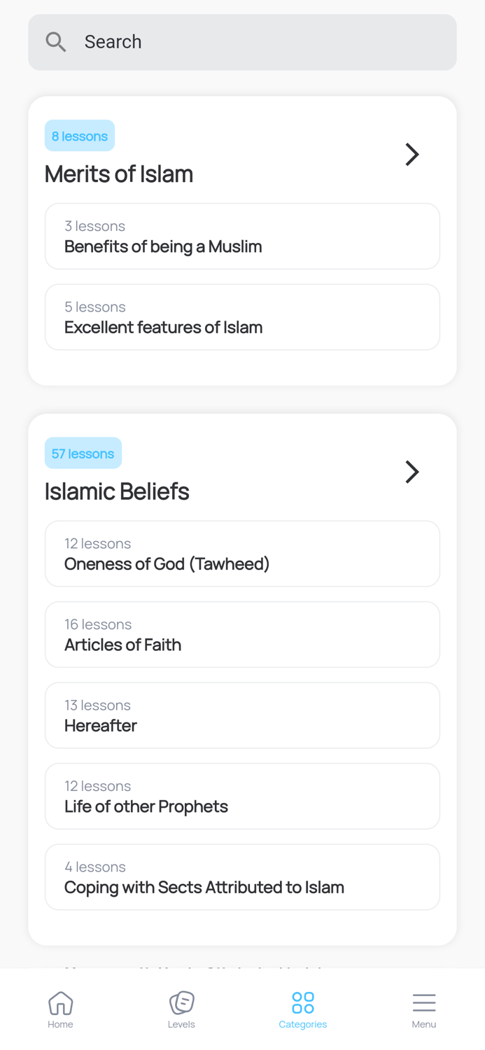This screenshot has width=485, height=1050.
Task: Click the magnifying glass search icon
Action: pos(55,41)
